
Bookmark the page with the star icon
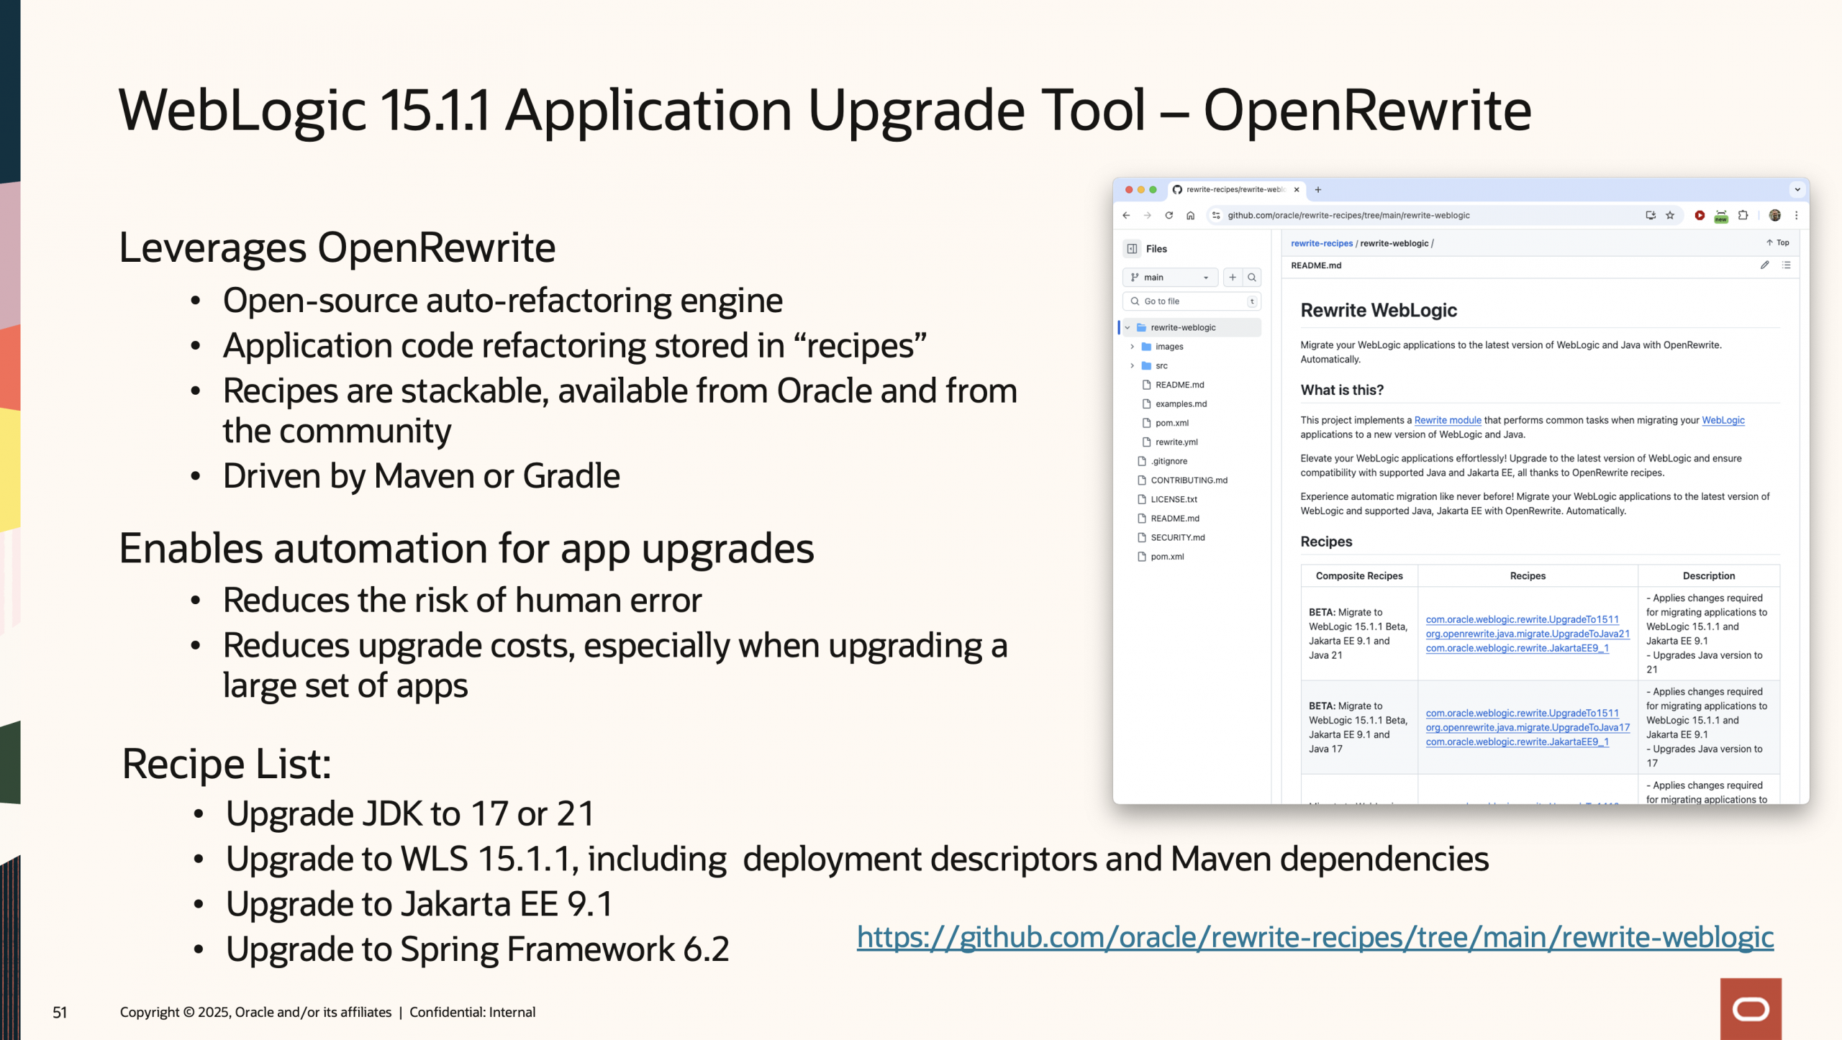tap(1669, 215)
